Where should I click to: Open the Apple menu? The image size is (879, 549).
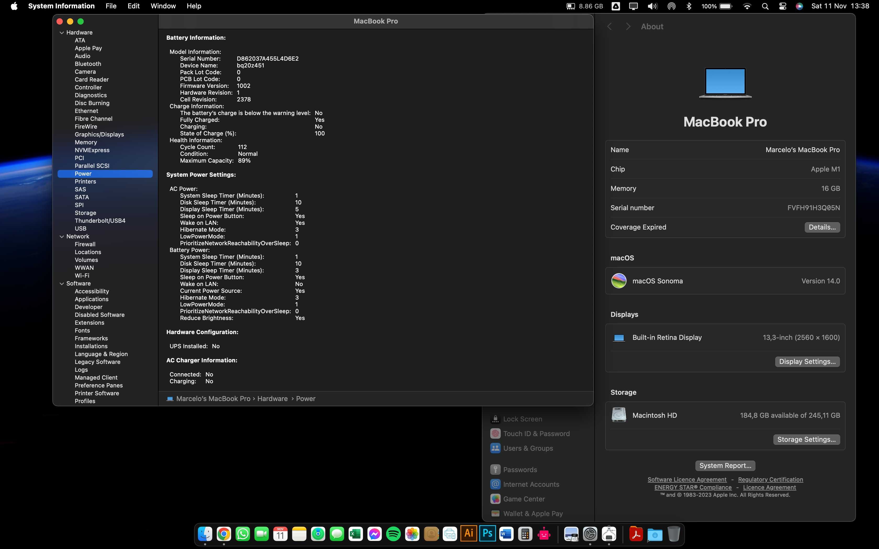click(x=14, y=6)
